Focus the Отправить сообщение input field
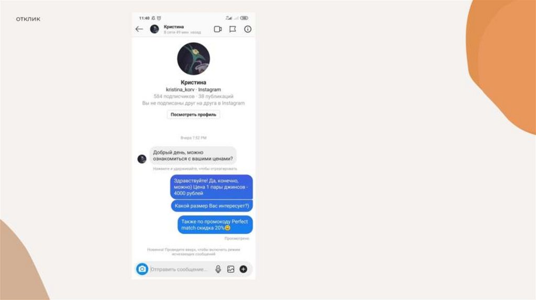Image resolution: width=536 pixels, height=300 pixels. [x=181, y=269]
